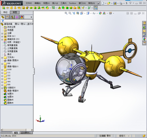This screenshot has width=147, height=138.
Task: Open dropdown arrow next to Display Style
Action: tap(91, 13)
